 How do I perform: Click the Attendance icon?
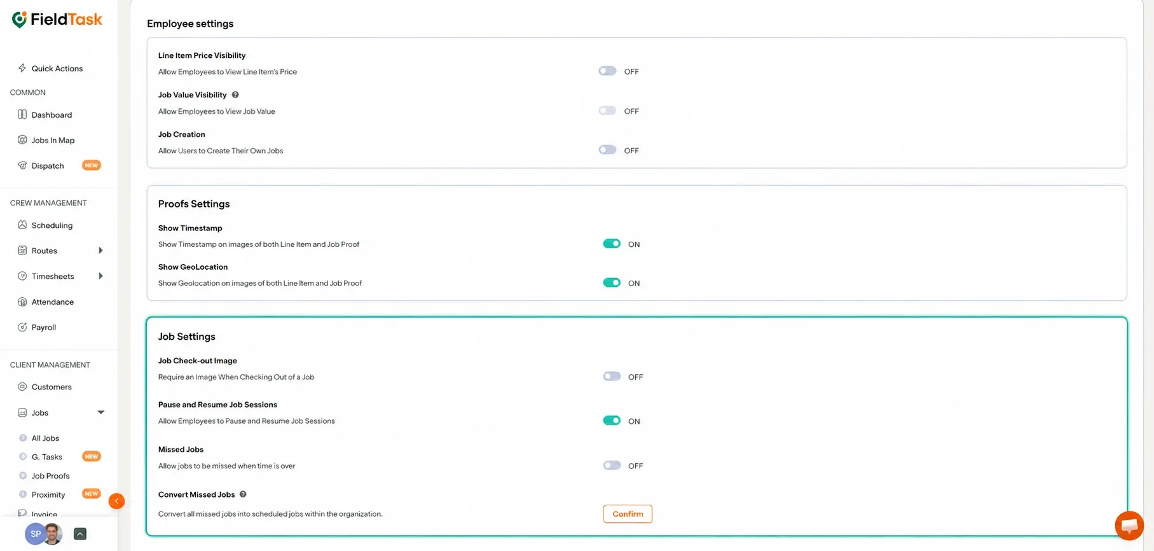point(22,302)
